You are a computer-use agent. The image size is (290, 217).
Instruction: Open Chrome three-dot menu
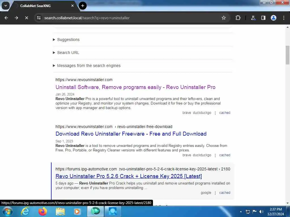click(284, 18)
